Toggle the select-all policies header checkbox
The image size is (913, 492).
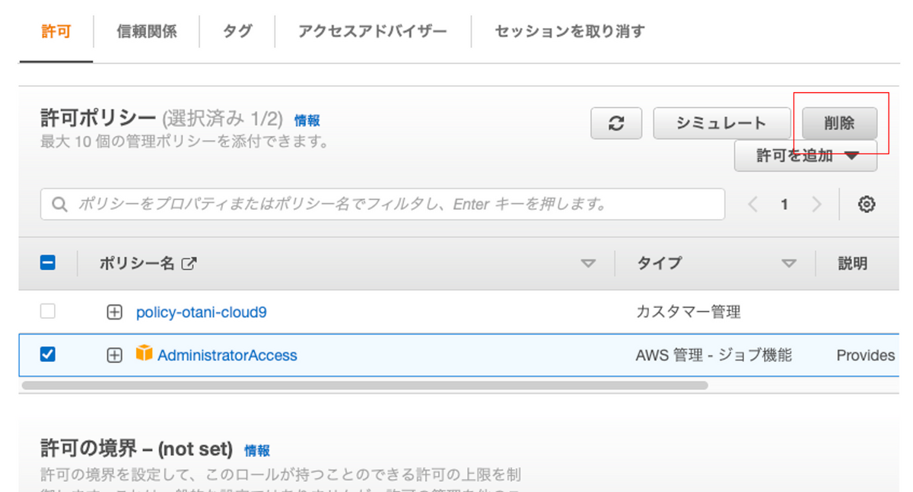tap(47, 263)
